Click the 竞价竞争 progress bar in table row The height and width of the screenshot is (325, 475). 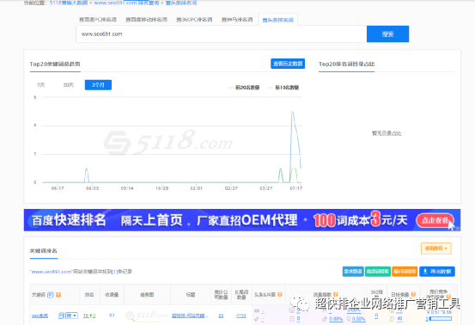(x=440, y=318)
